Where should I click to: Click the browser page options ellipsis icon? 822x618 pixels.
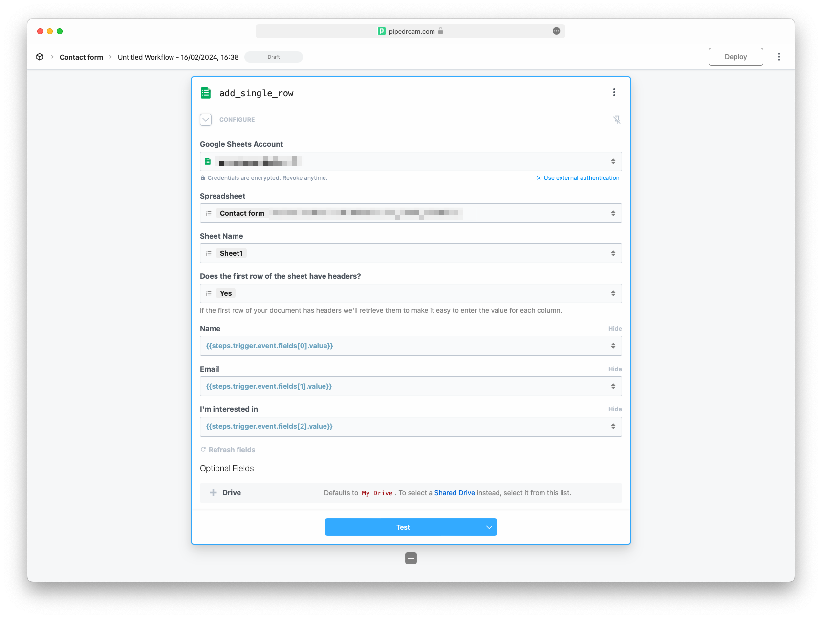point(556,31)
